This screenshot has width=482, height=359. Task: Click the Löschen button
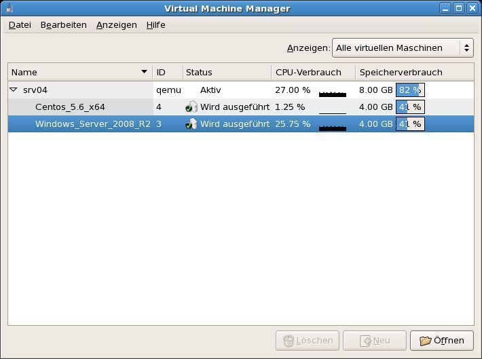[308, 341]
